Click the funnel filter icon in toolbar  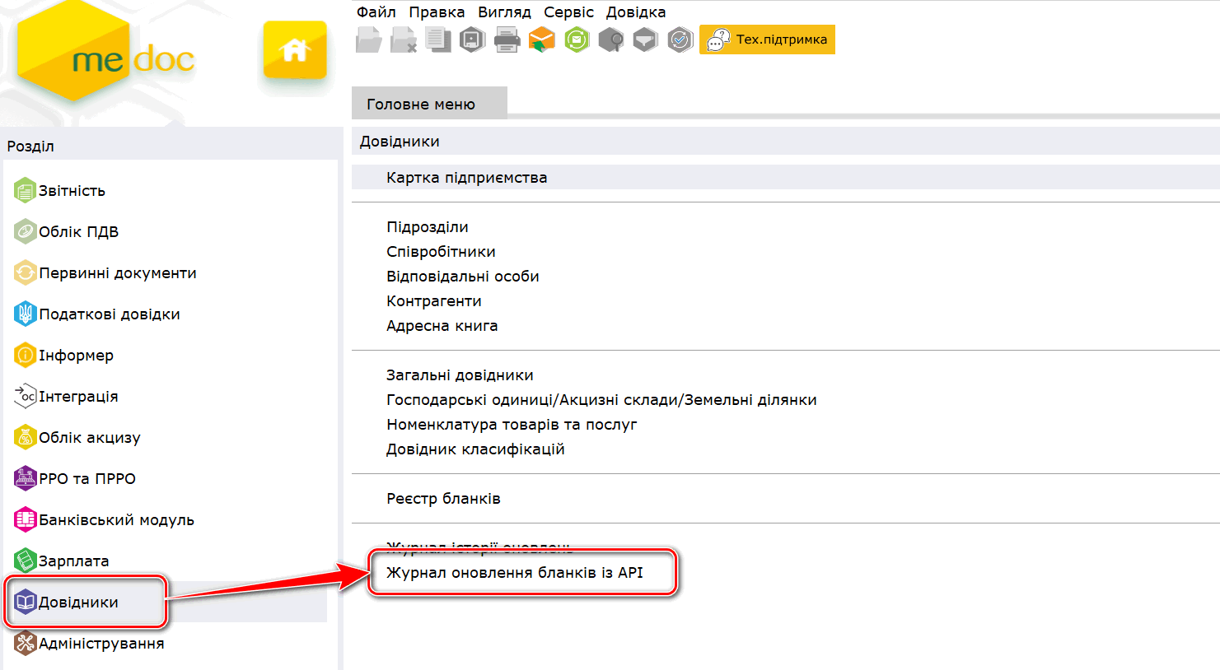(645, 40)
